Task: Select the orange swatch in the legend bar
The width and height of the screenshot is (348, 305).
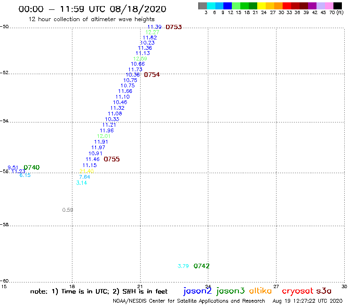Action: (x=278, y=6)
